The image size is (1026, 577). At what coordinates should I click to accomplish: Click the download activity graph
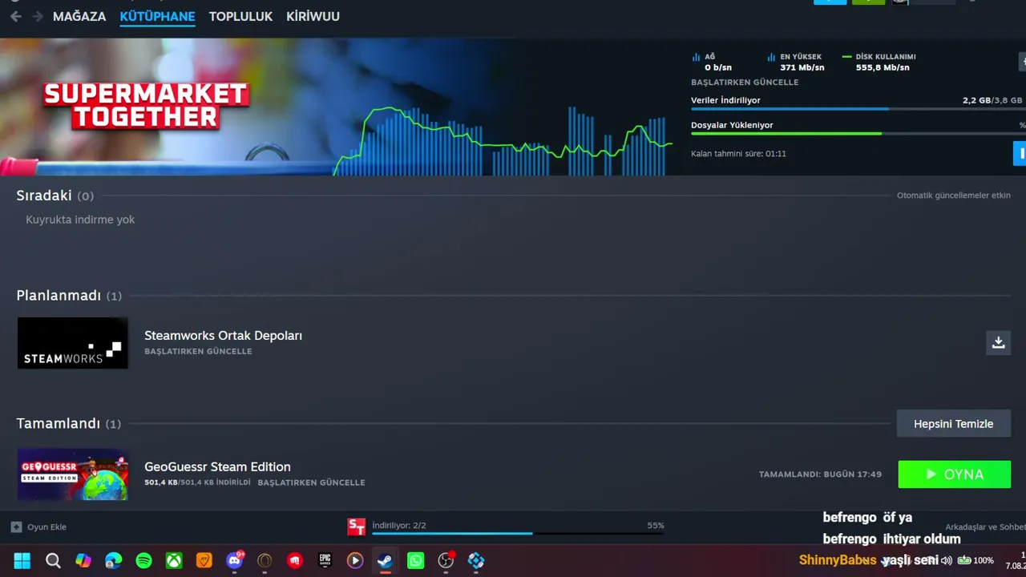[x=503, y=140]
